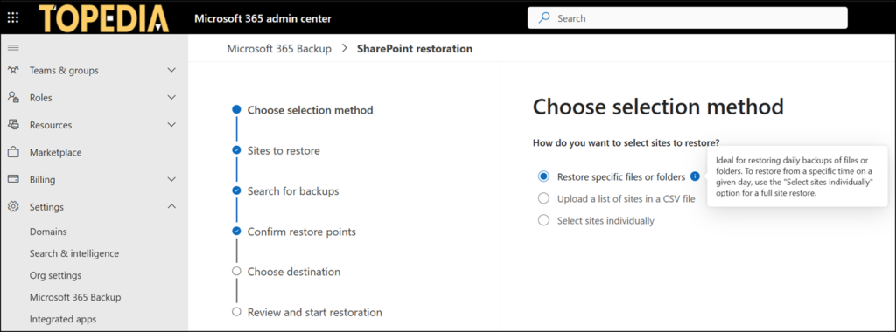Click the Confirm restore points step checkmark
Screen dimensions: 896x332
pyautogui.click(x=236, y=231)
